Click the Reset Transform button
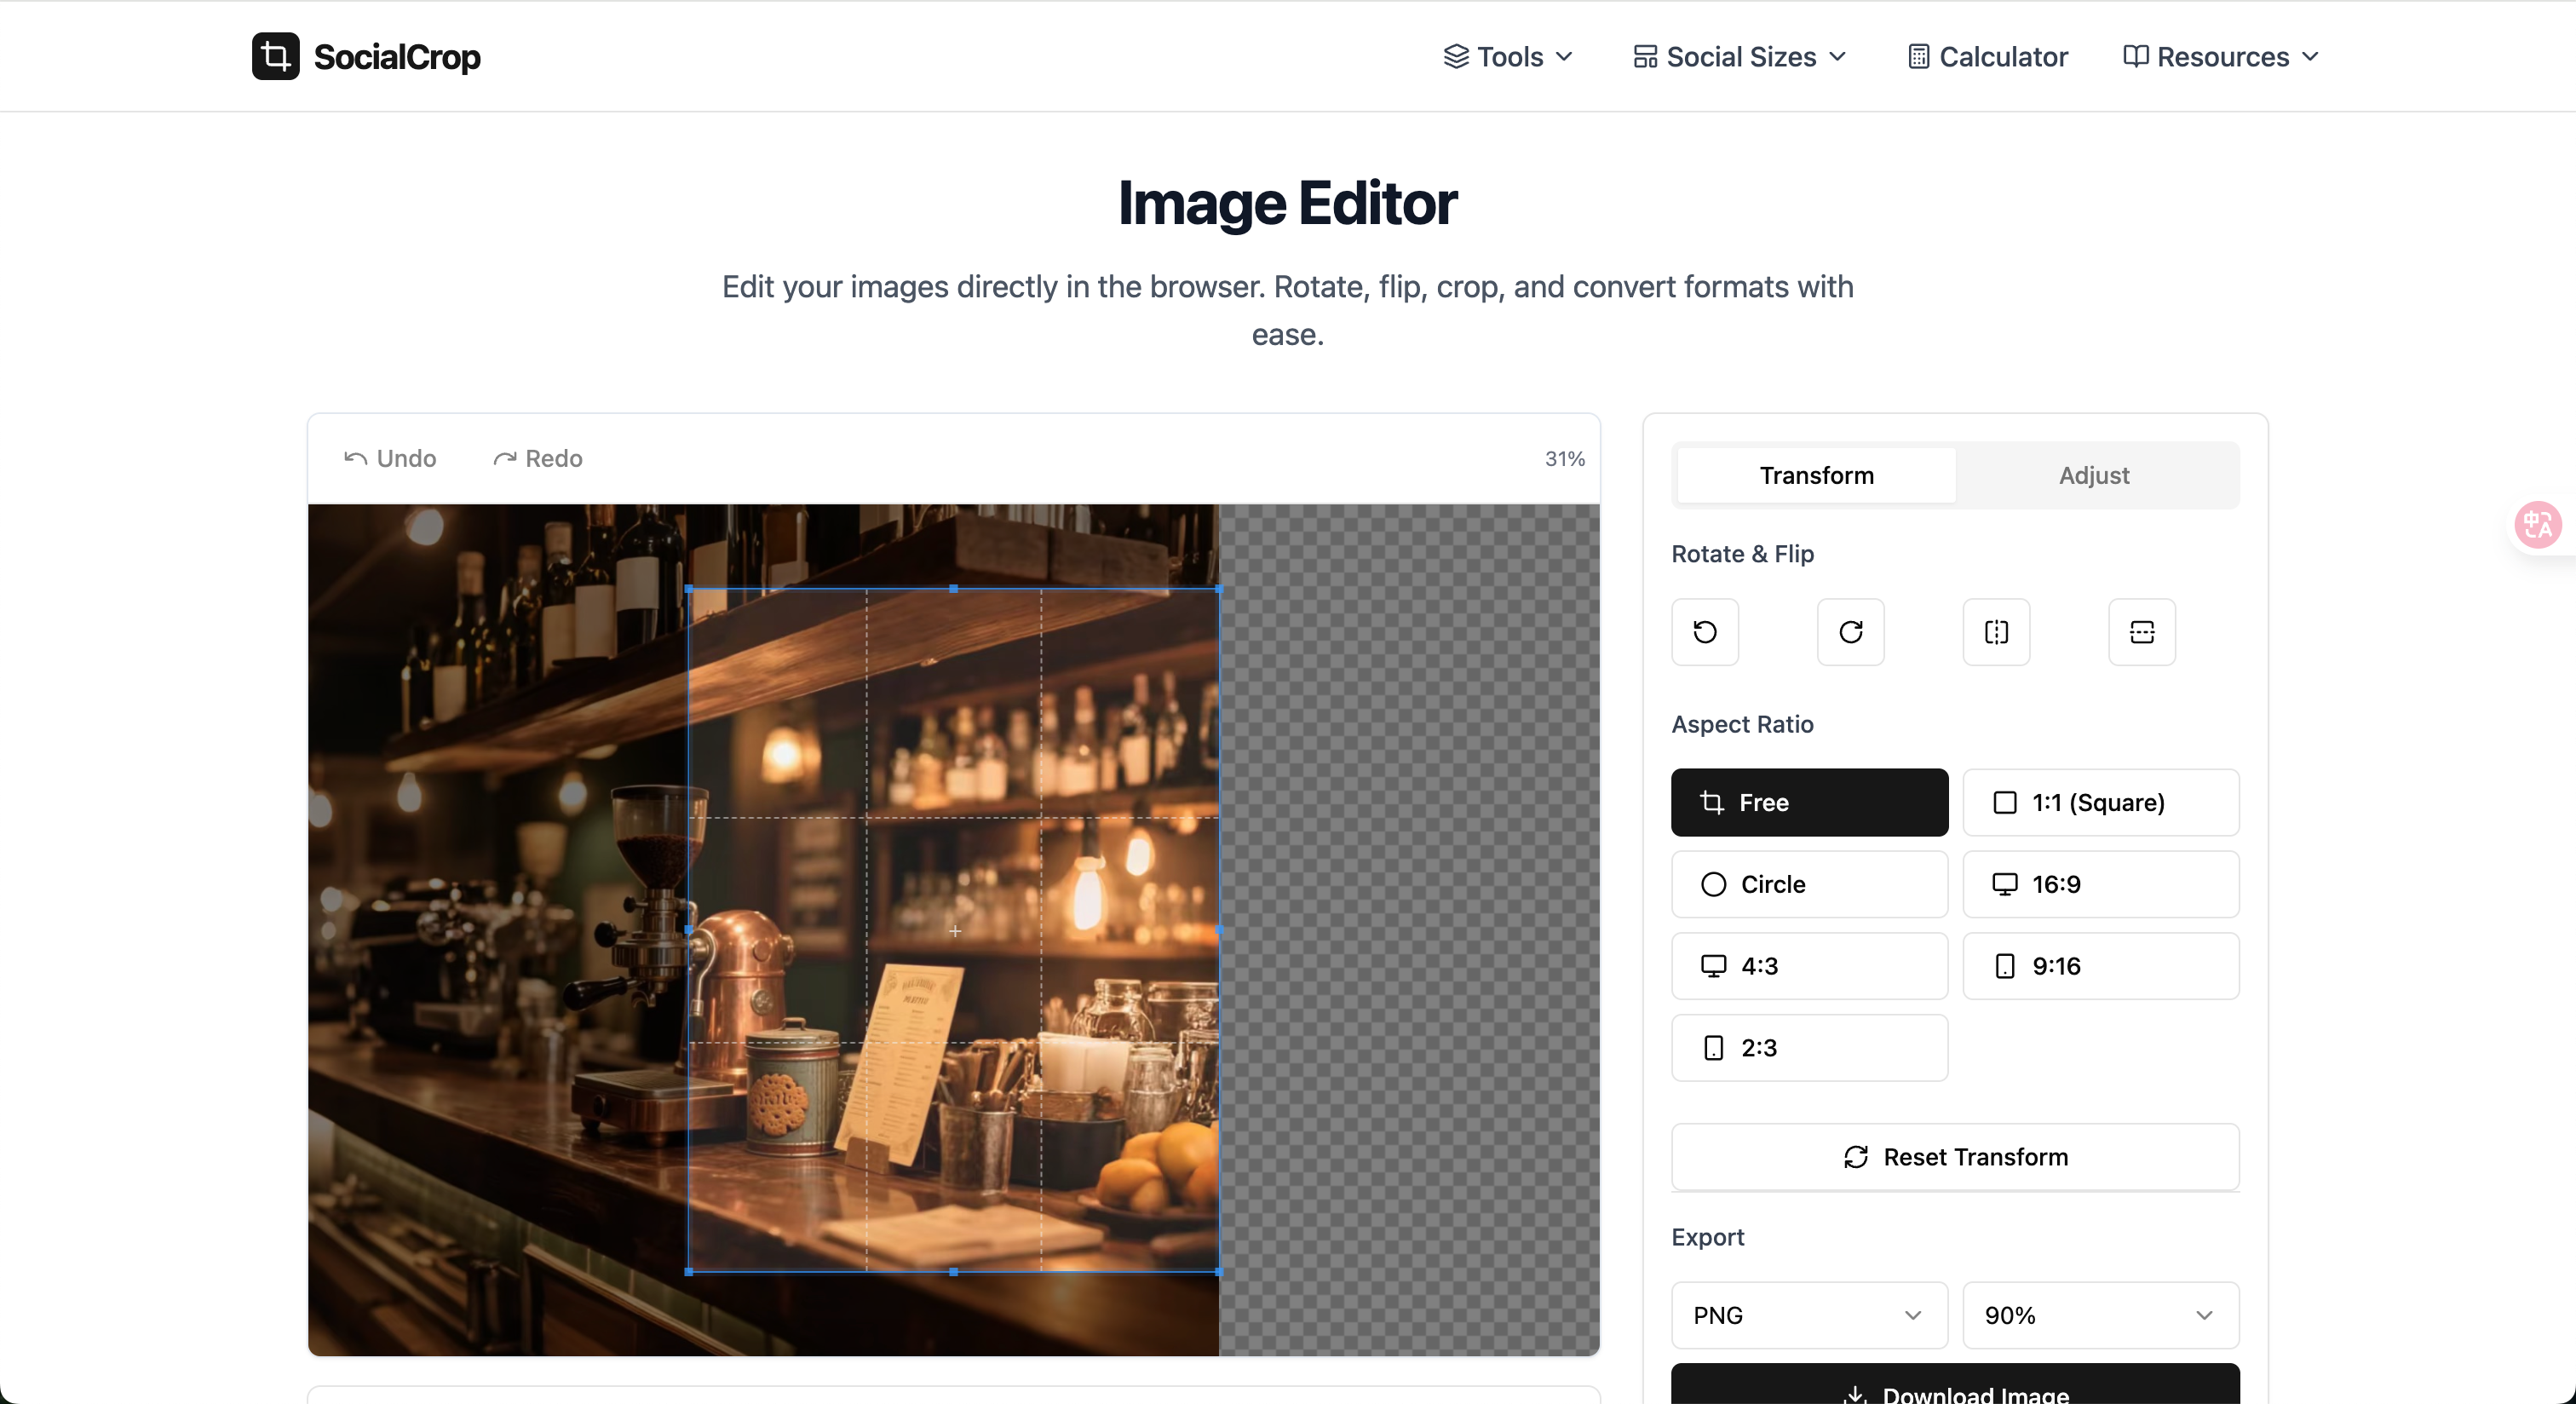This screenshot has height=1404, width=2576. click(x=1954, y=1157)
